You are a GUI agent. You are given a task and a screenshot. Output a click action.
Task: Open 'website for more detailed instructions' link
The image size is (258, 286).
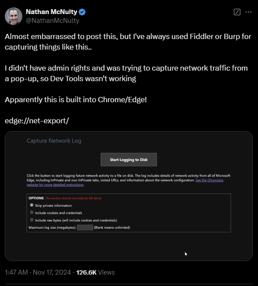[x=55, y=185]
